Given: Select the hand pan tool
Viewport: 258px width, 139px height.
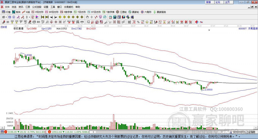Looking at the screenshot, I should tap(87, 17).
